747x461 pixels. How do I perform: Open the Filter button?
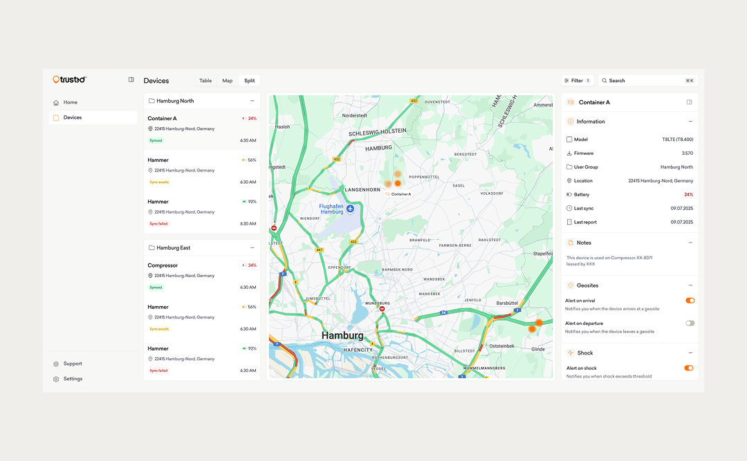tap(578, 80)
